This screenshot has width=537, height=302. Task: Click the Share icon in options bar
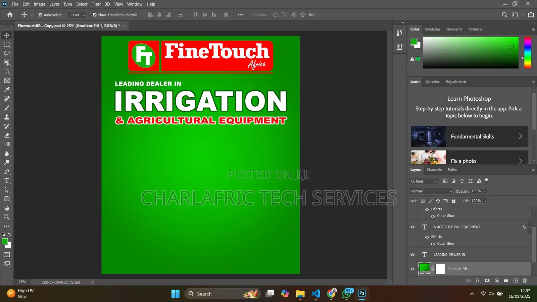[x=531, y=15]
